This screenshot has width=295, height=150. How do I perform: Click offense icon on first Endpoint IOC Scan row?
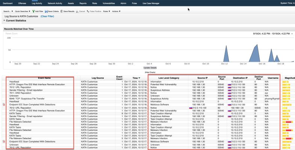(4, 105)
